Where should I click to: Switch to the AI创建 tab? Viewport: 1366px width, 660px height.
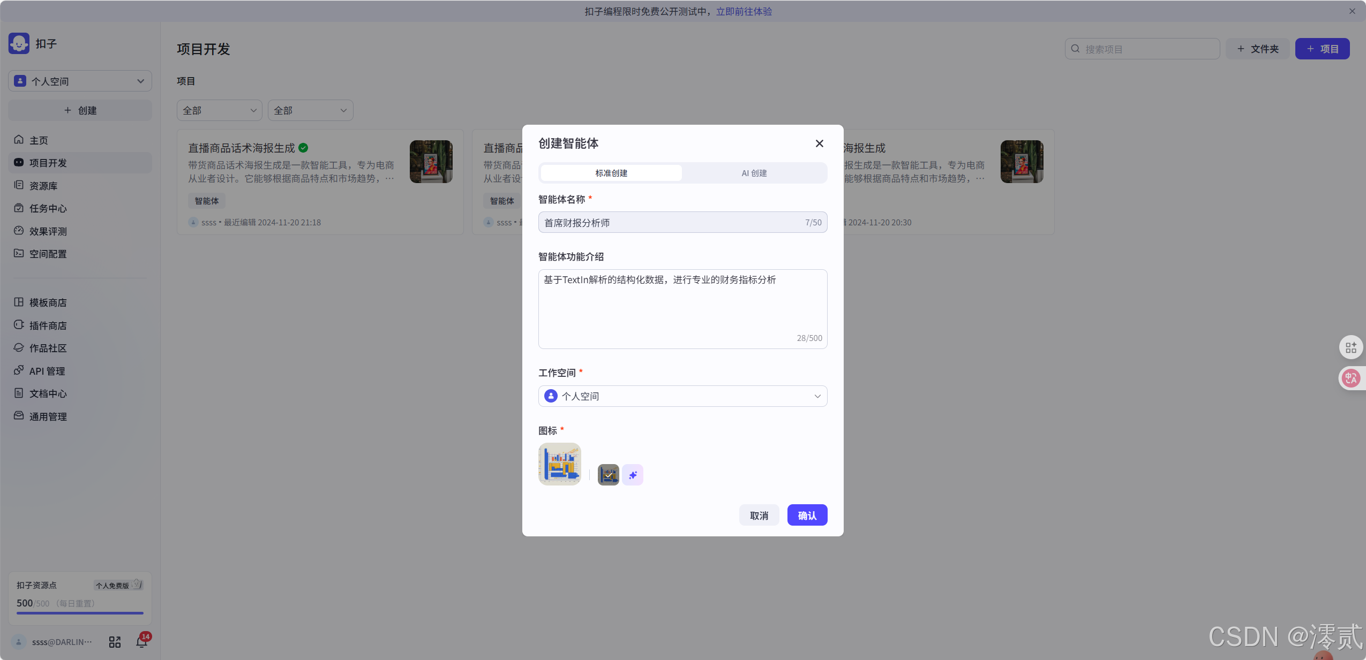point(753,173)
